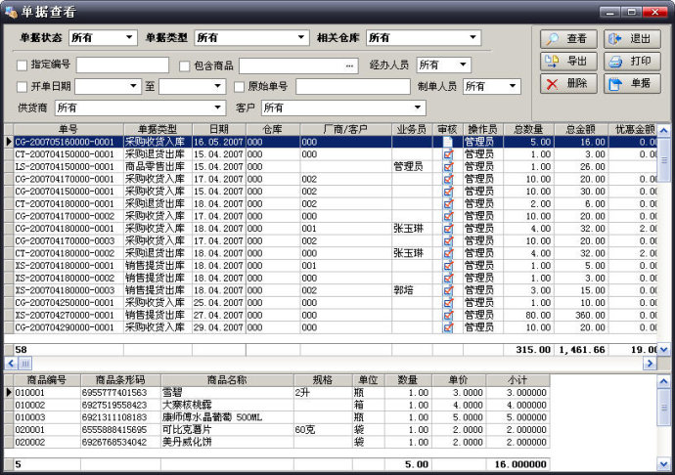The image size is (675, 475).
Task: Click the magnifier icon on the 查看 button
Action: coord(553,39)
